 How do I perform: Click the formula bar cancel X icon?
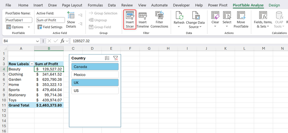tap(50, 41)
